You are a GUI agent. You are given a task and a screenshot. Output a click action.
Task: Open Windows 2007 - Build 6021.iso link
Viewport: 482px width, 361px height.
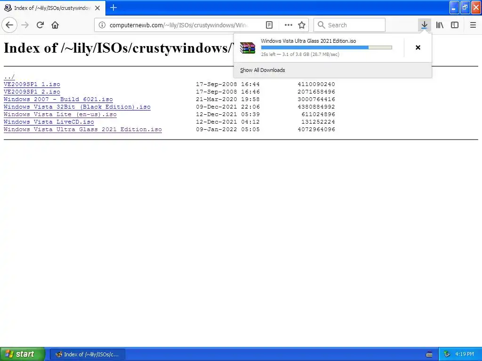coord(58,99)
